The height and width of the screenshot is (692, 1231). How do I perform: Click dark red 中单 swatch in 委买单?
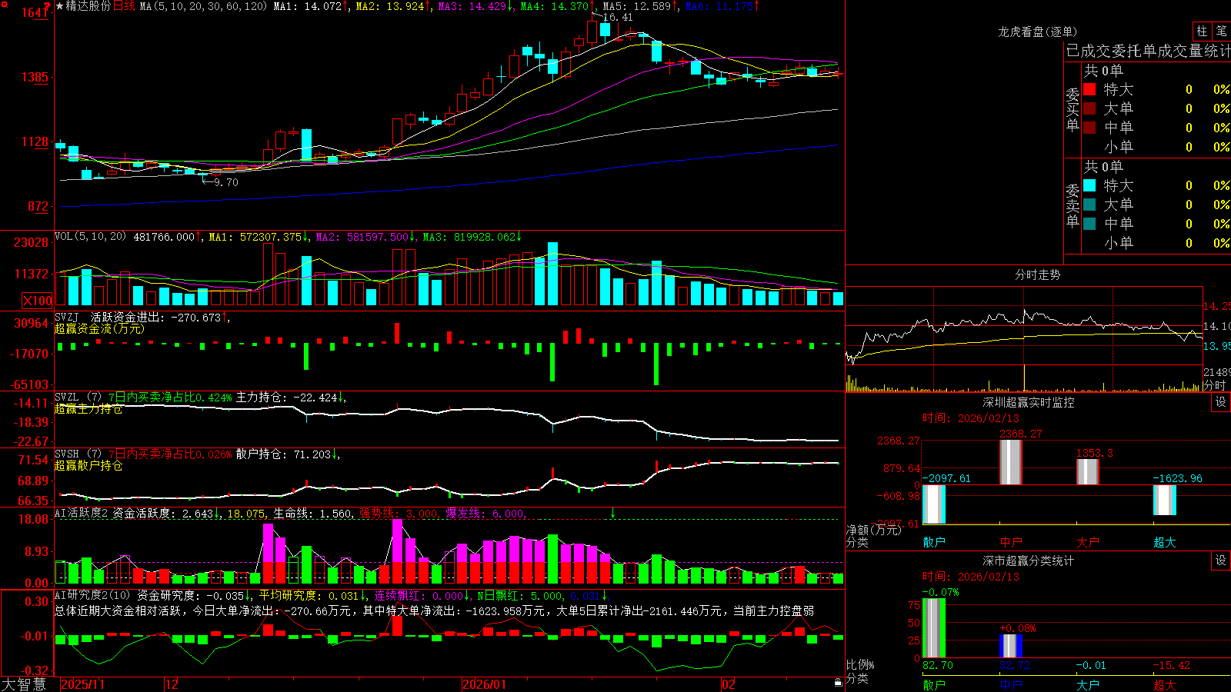tap(1089, 128)
